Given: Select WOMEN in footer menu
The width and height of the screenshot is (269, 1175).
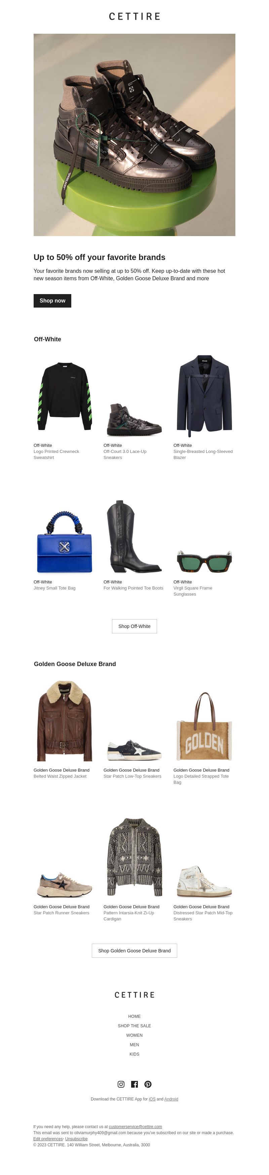Looking at the screenshot, I should 134,1035.
